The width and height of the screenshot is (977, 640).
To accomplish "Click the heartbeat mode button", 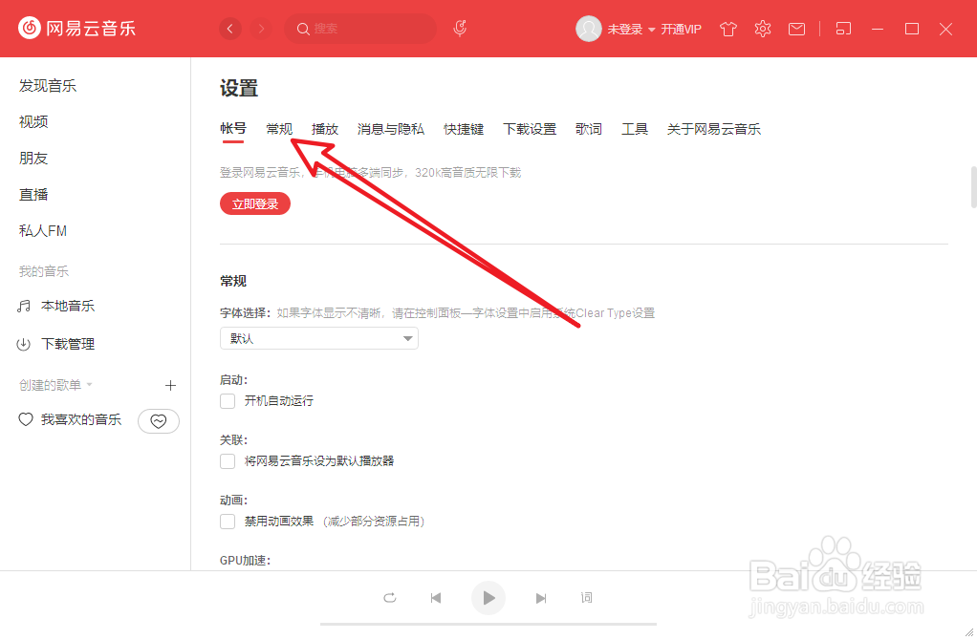I will click(159, 421).
